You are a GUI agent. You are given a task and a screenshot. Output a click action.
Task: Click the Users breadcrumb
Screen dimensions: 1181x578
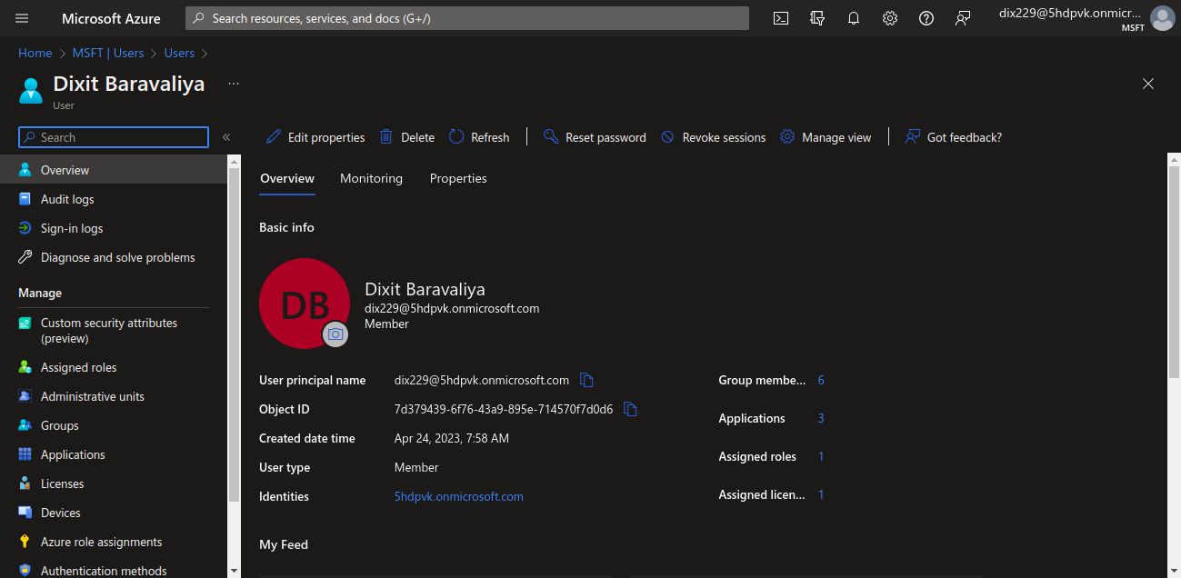179,53
